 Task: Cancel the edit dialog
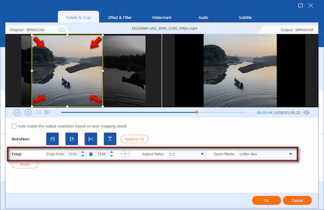(x=297, y=200)
